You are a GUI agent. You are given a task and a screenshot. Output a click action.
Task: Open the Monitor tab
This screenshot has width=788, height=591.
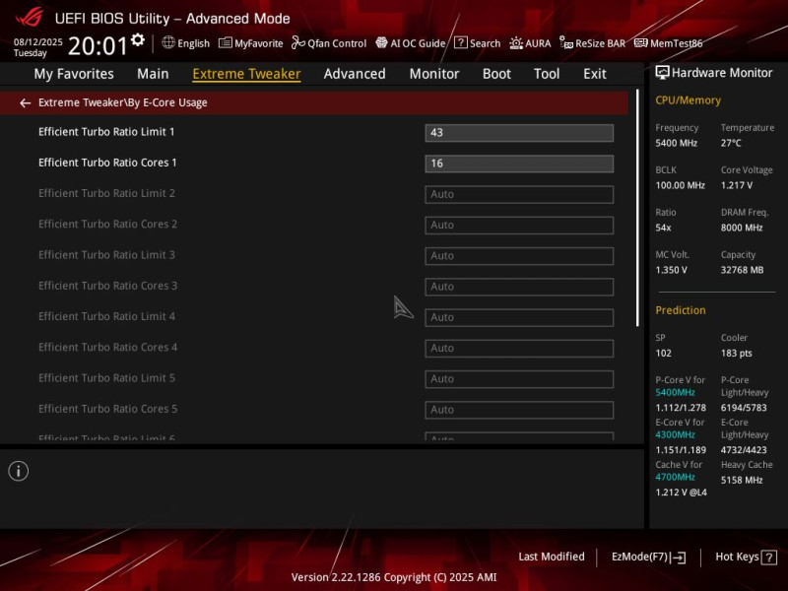click(434, 74)
